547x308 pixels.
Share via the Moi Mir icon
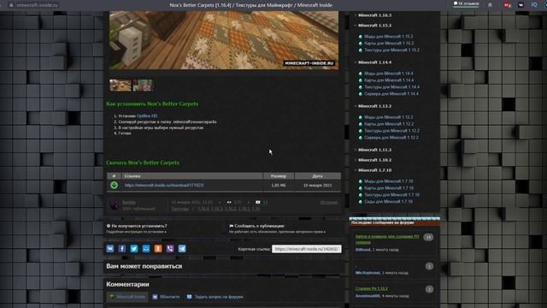(146, 249)
